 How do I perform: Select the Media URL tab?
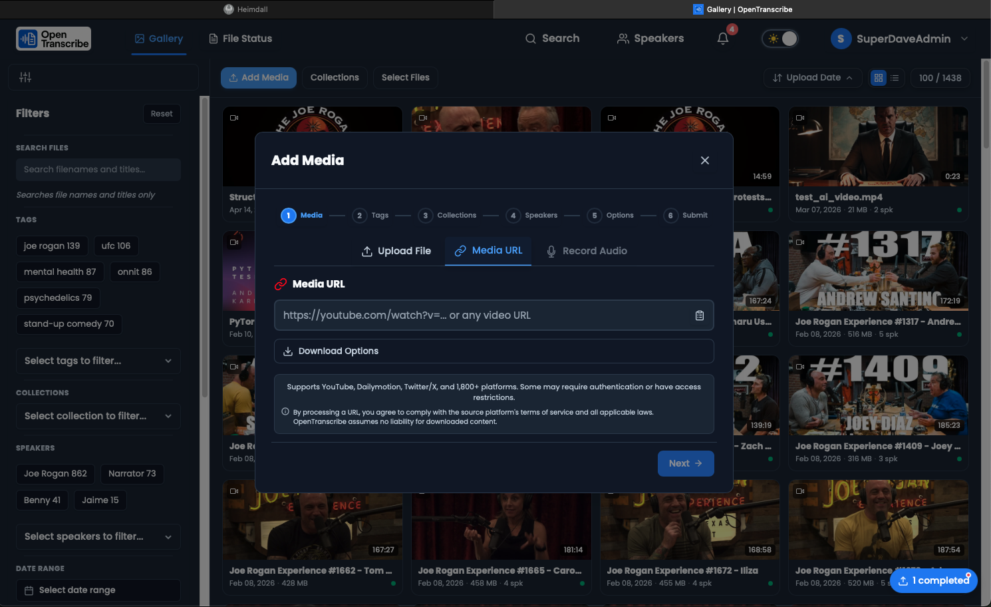[x=488, y=251]
